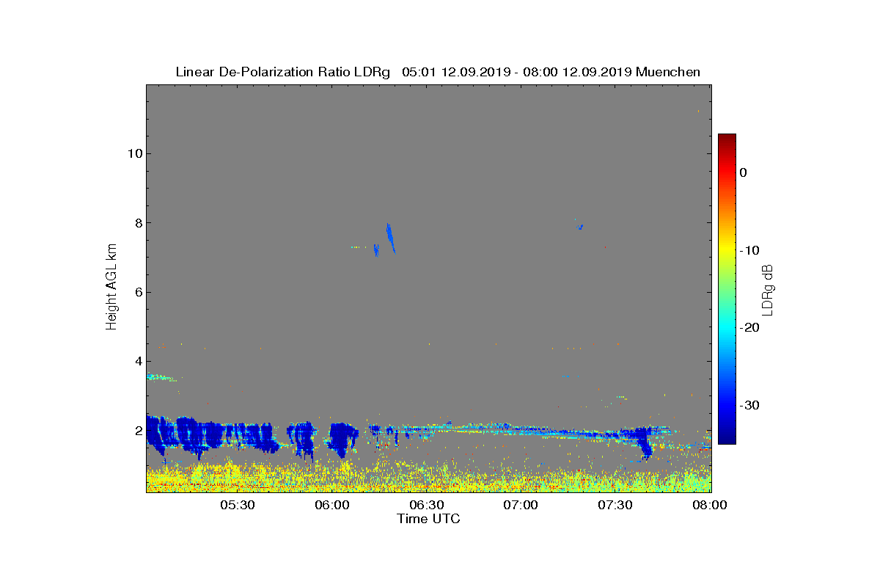The height and width of the screenshot is (587, 880).
Task: Click the 06:00 time tick label
Action: 332,506
